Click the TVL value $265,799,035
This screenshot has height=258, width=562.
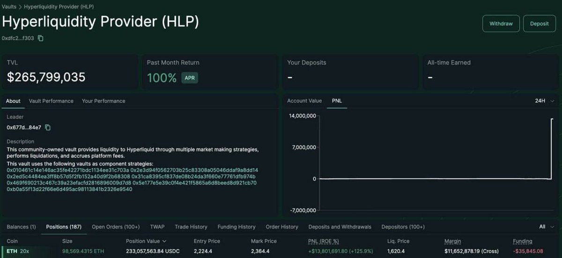pos(46,77)
